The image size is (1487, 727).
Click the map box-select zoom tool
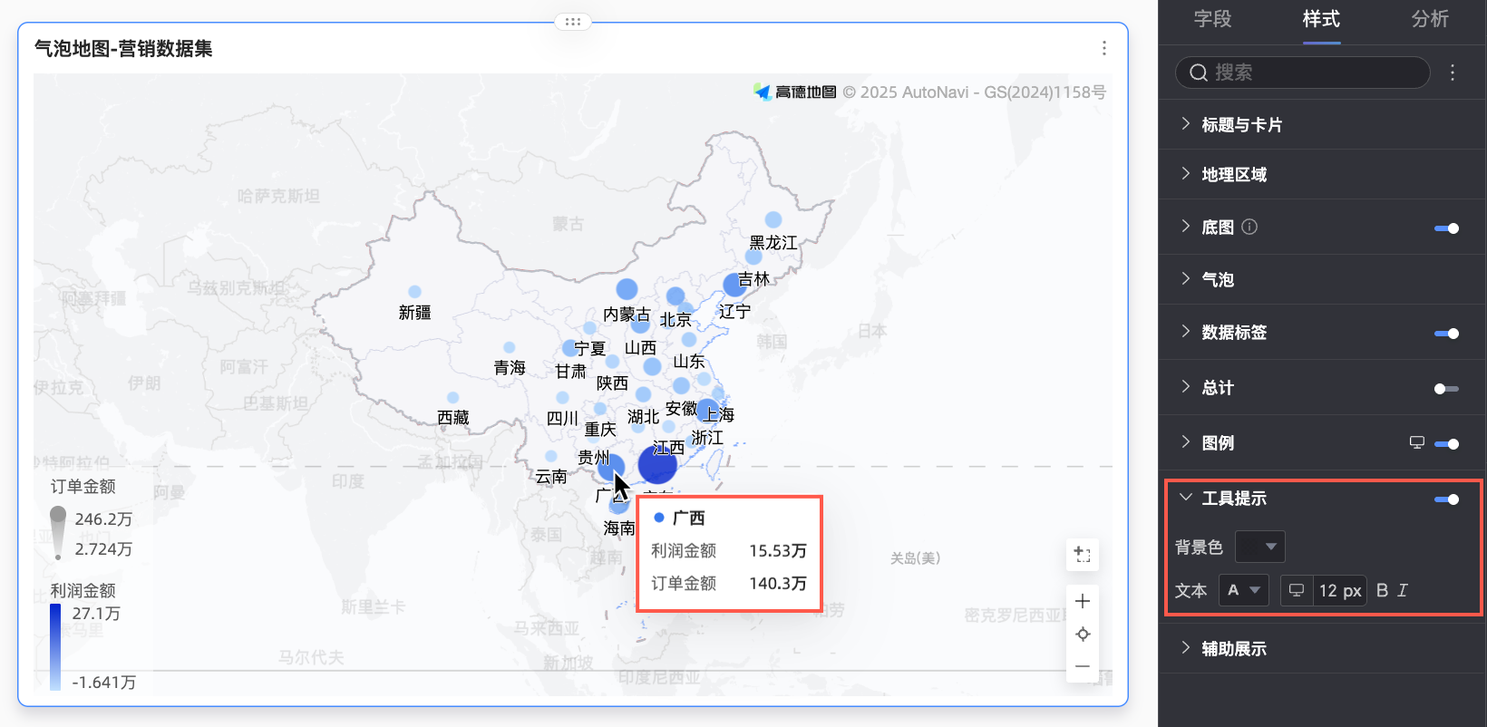point(1083,554)
